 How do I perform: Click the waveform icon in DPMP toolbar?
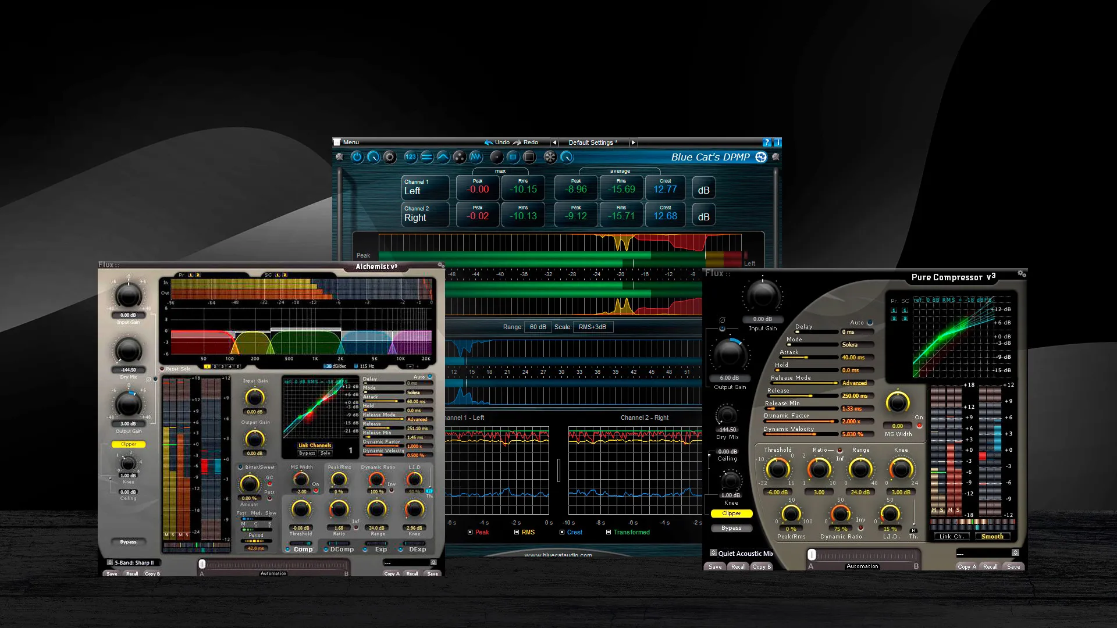click(476, 157)
